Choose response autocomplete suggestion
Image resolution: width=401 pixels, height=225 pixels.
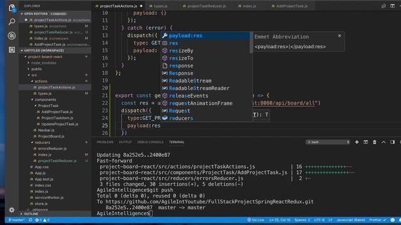pyautogui.click(x=206, y=66)
